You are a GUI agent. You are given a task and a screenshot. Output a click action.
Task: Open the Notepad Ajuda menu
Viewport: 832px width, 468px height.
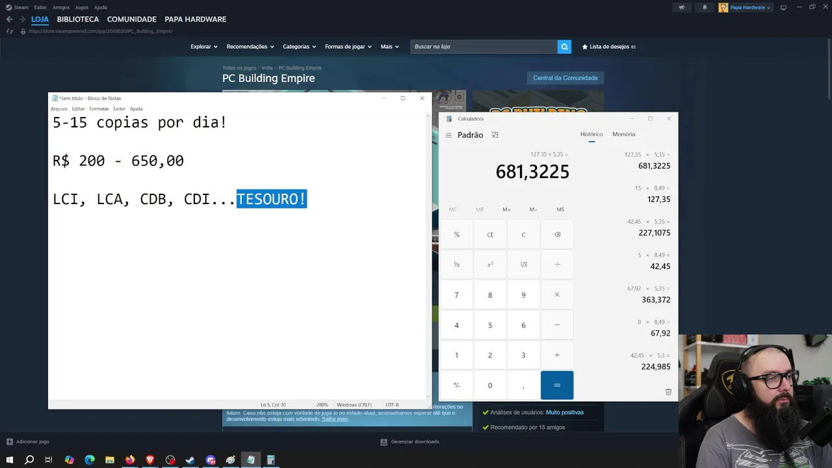136,109
